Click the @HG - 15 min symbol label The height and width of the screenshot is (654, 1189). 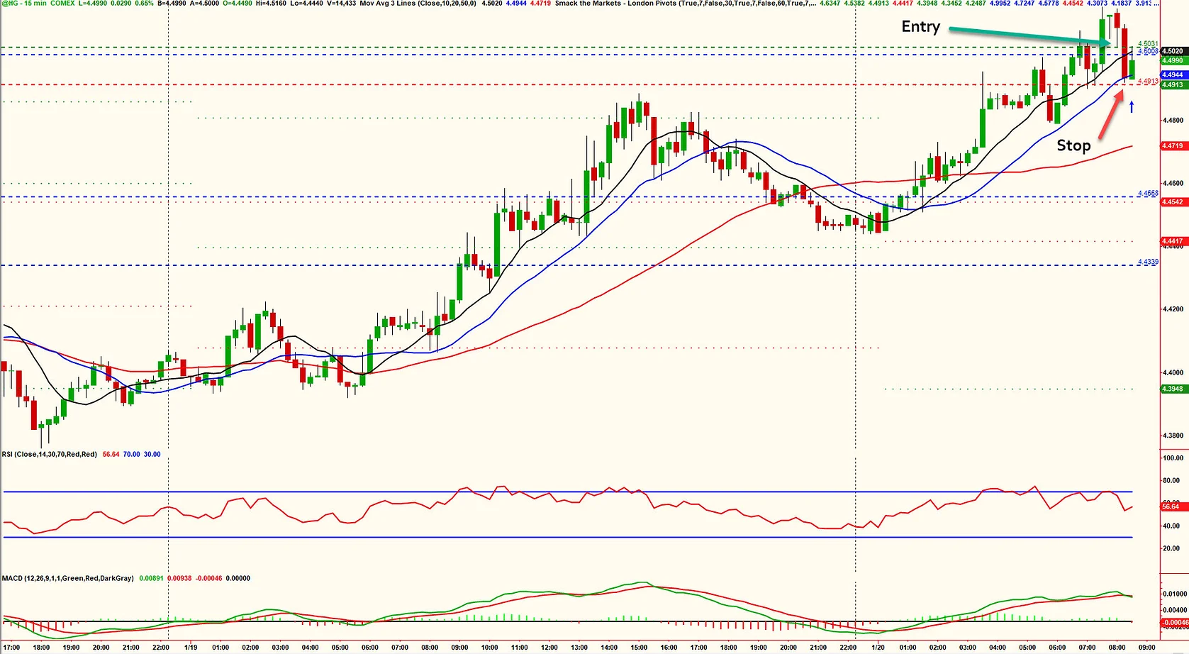point(23,4)
